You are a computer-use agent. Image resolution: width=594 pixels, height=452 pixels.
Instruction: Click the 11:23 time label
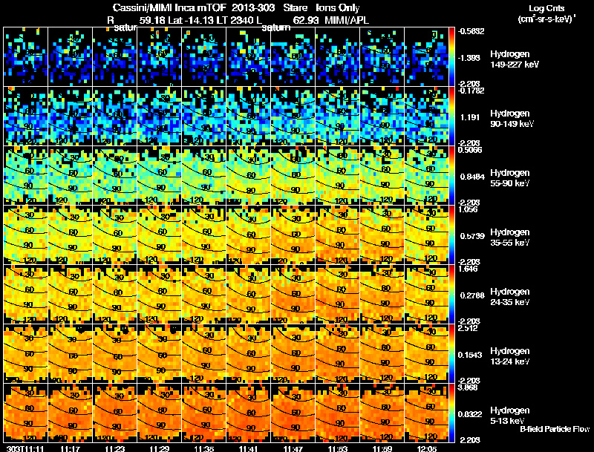click(115, 448)
